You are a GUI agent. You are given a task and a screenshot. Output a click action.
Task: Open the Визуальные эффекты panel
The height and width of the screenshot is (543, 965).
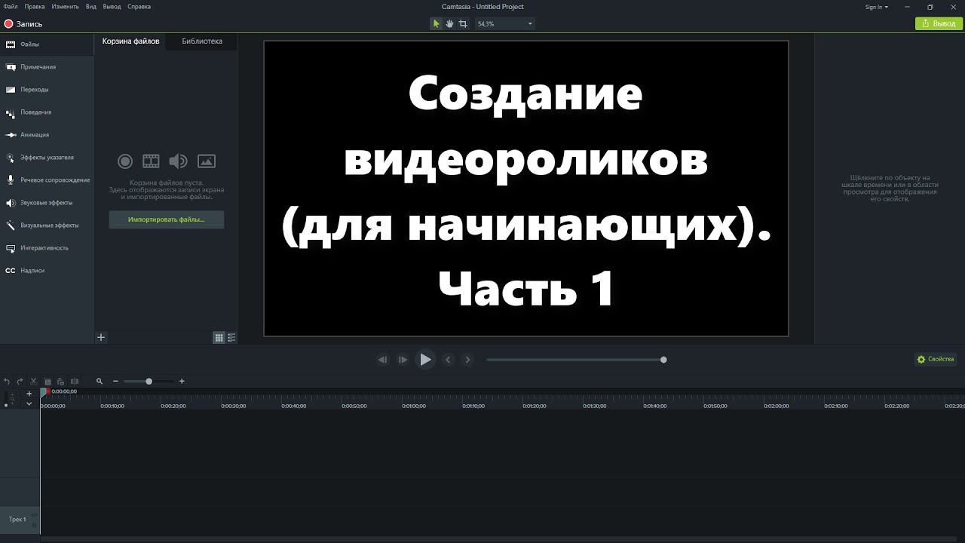[x=47, y=225]
